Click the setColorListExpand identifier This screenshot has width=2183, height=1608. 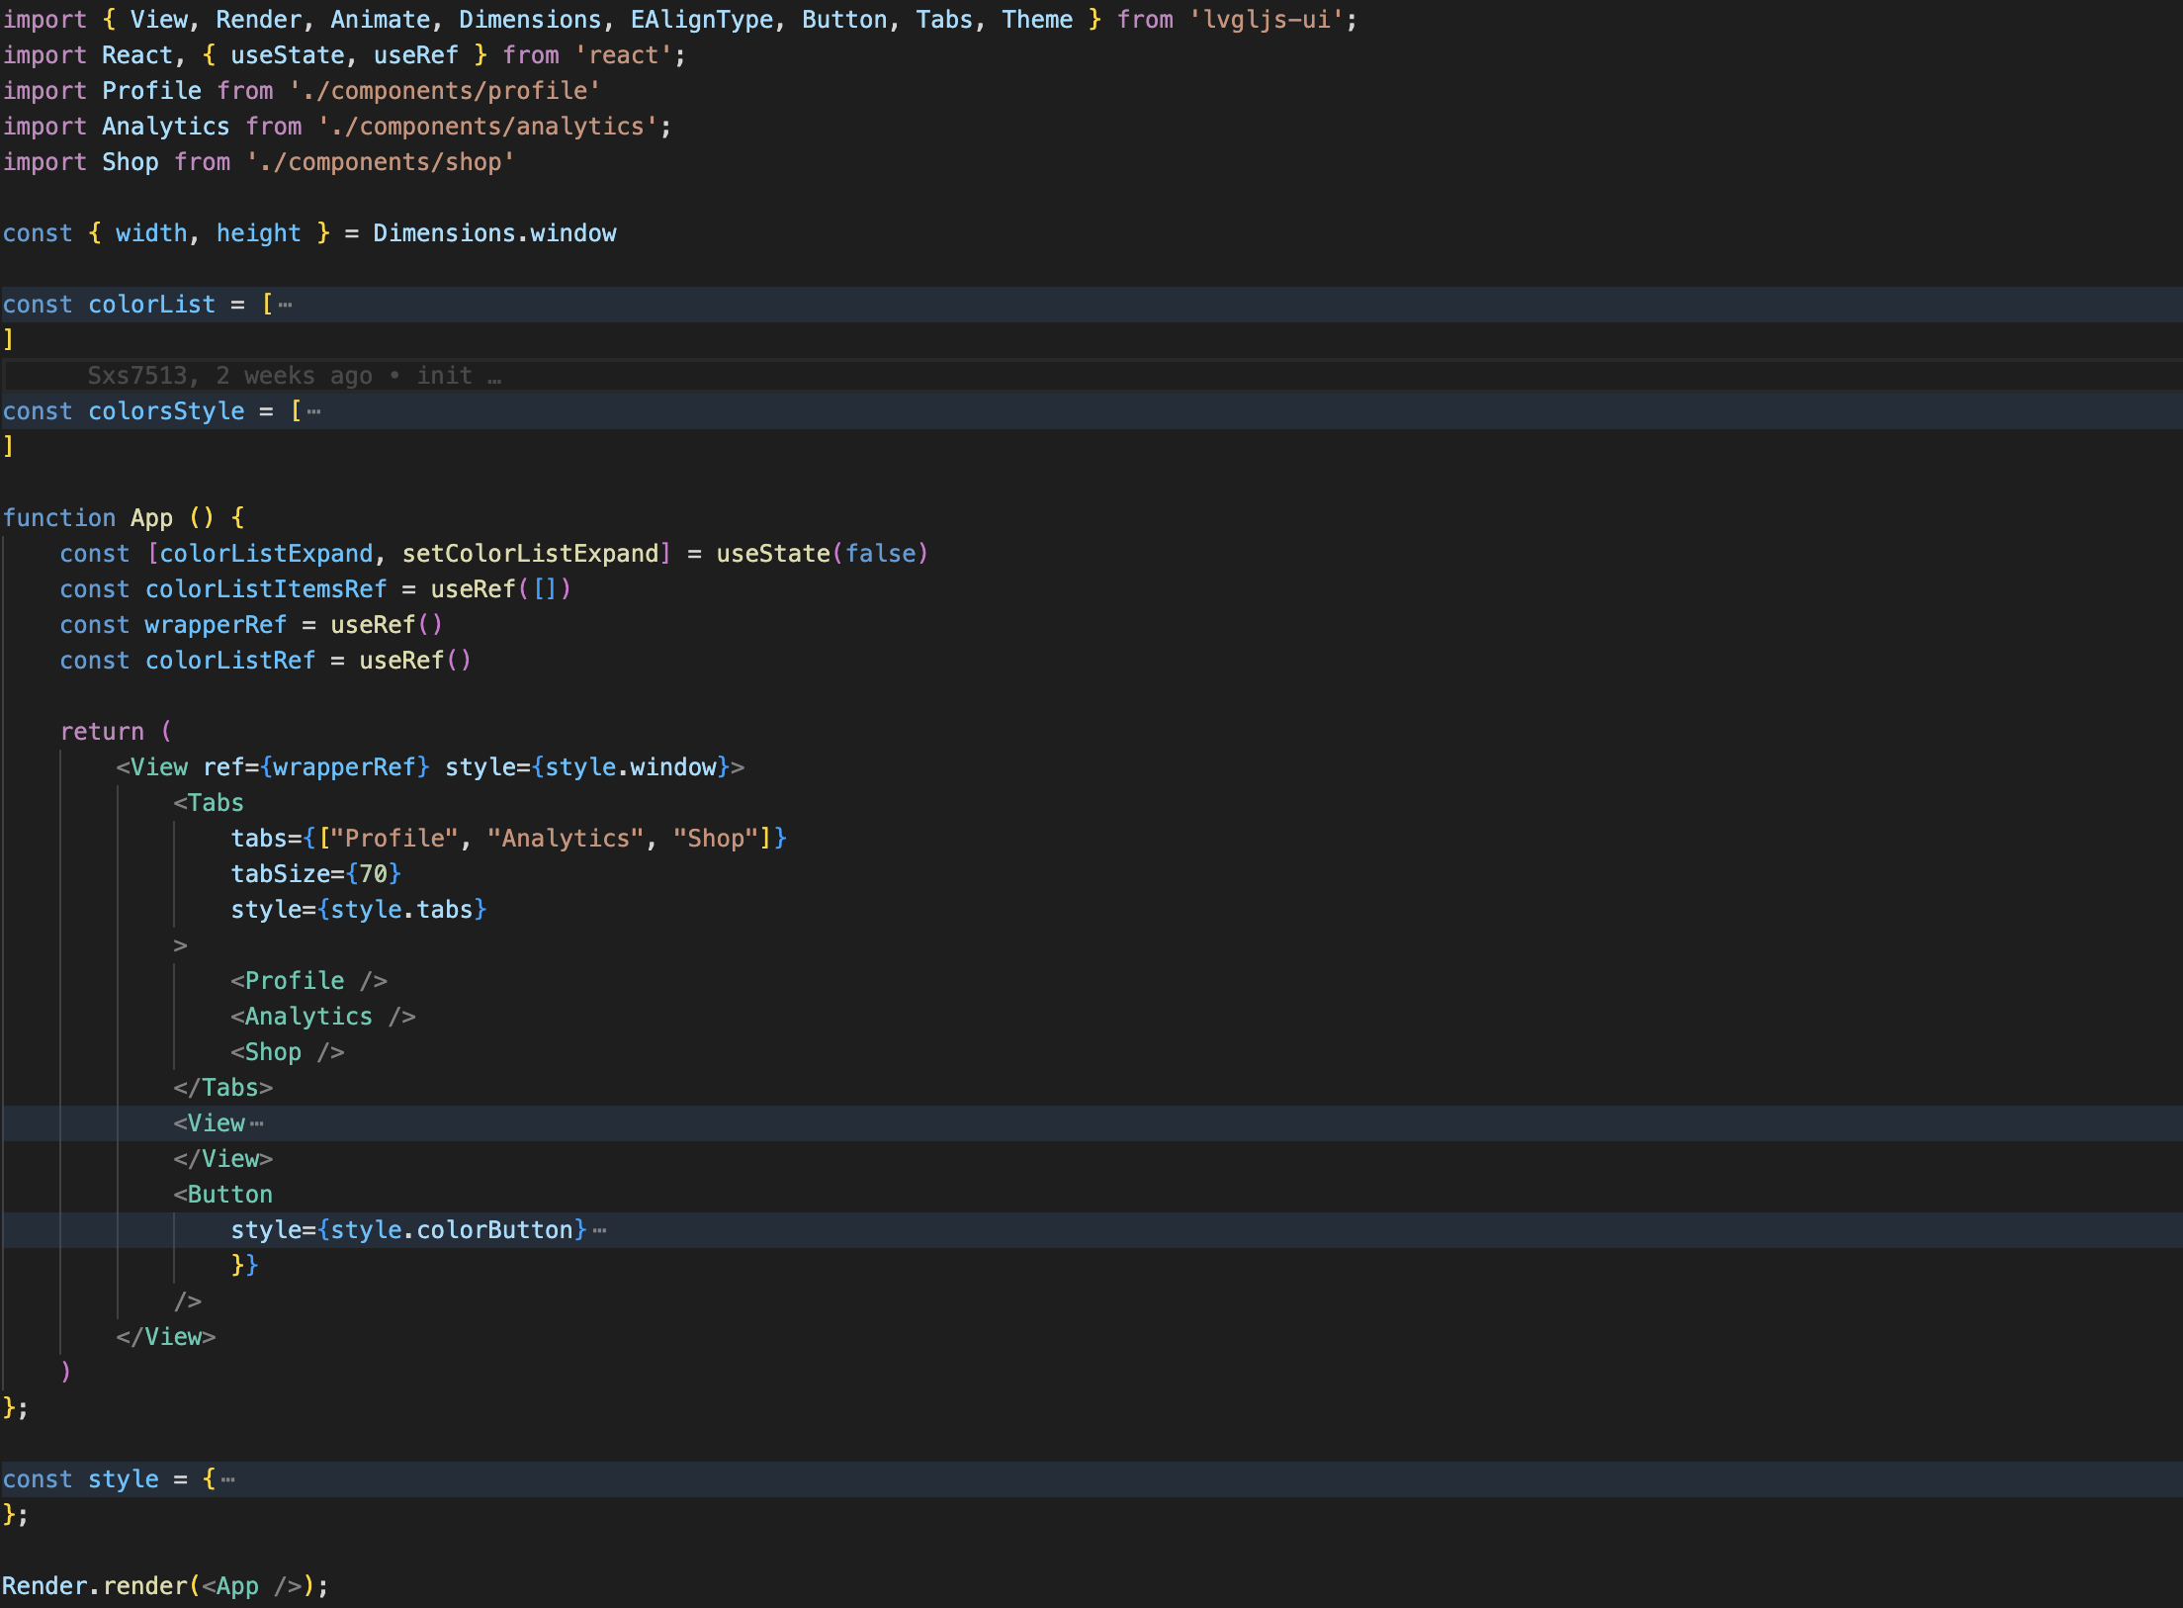pyautogui.click(x=530, y=554)
